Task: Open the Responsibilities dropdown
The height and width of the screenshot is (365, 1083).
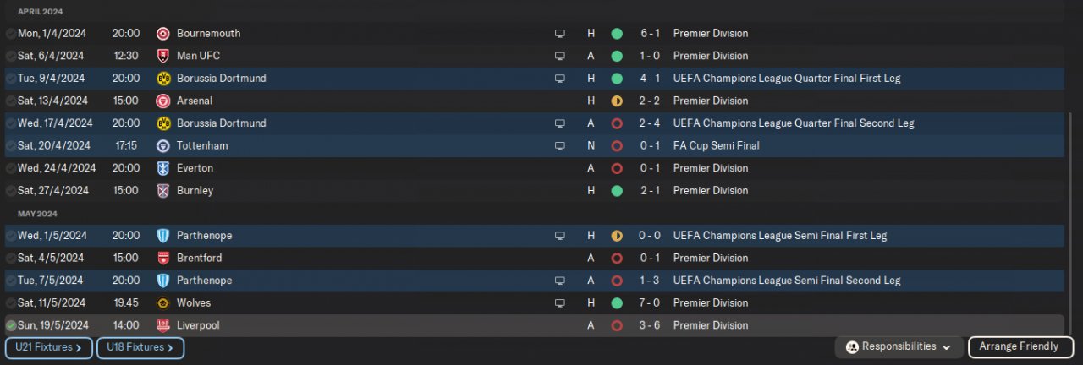Action: click(x=899, y=346)
